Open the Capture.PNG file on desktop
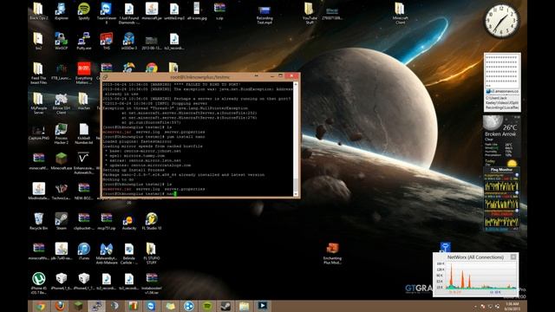This screenshot has height=312, width=555. [38, 133]
